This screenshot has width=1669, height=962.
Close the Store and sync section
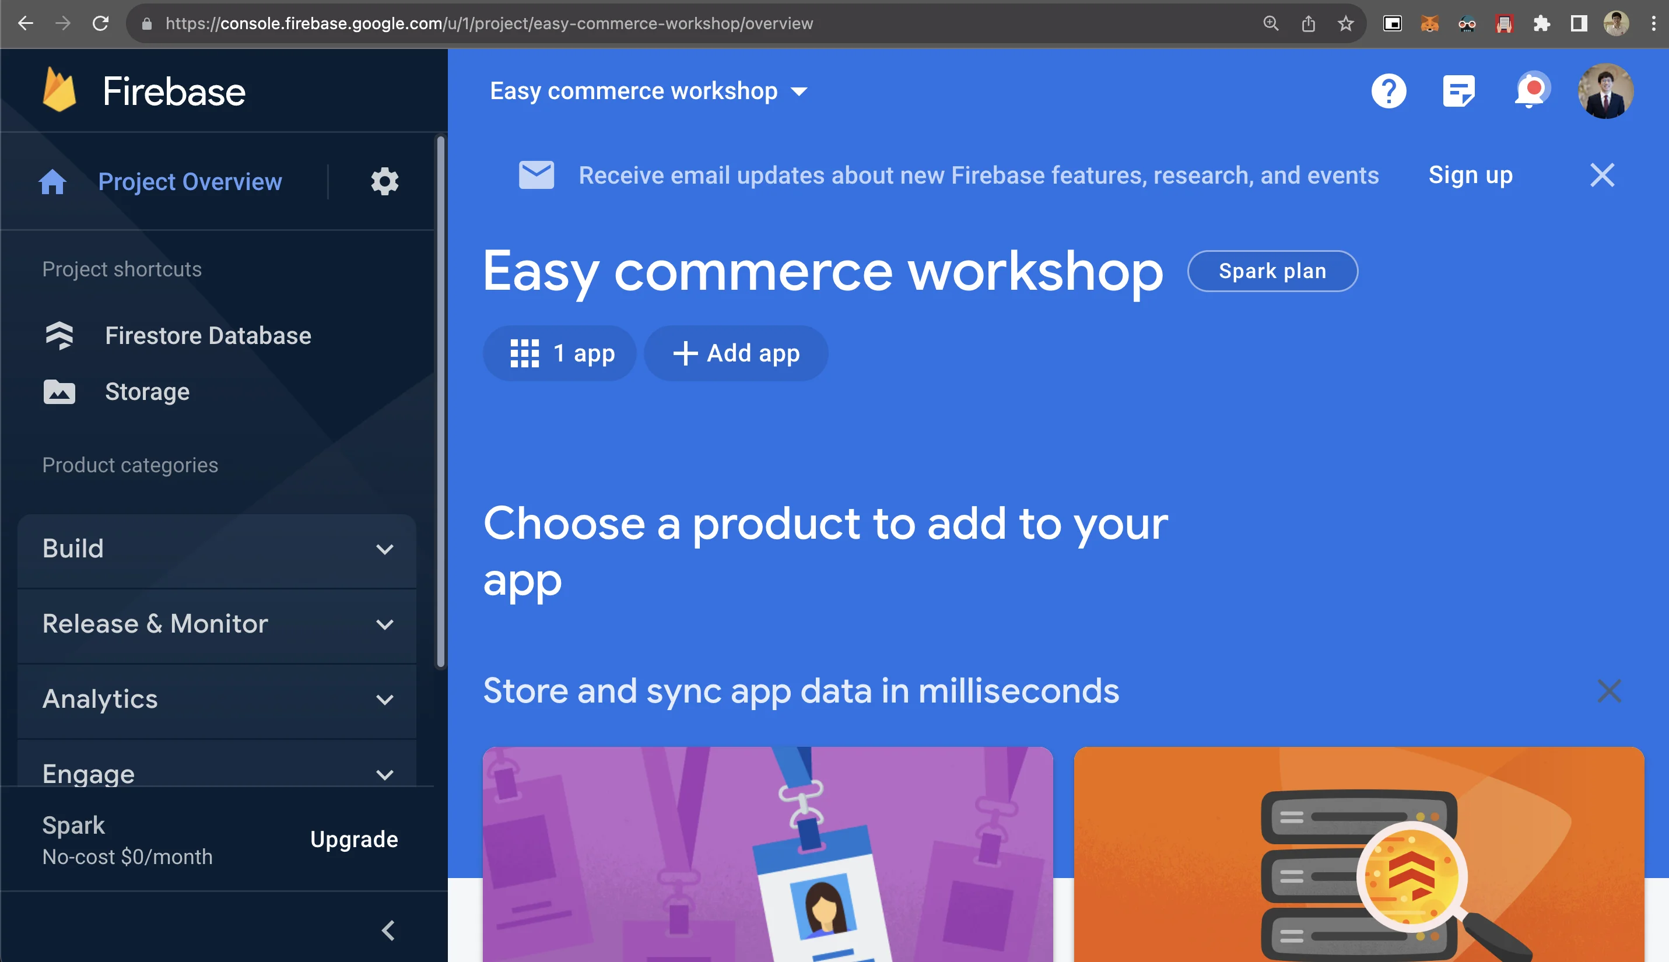1609,691
